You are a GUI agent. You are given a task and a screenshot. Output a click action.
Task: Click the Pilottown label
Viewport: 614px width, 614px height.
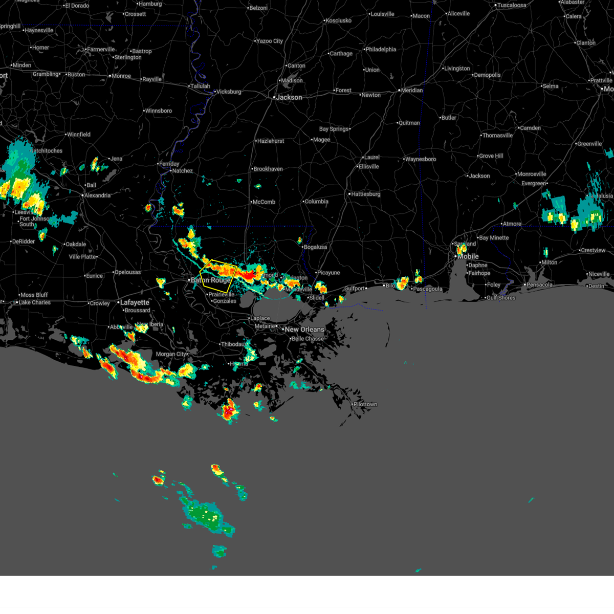365,404
